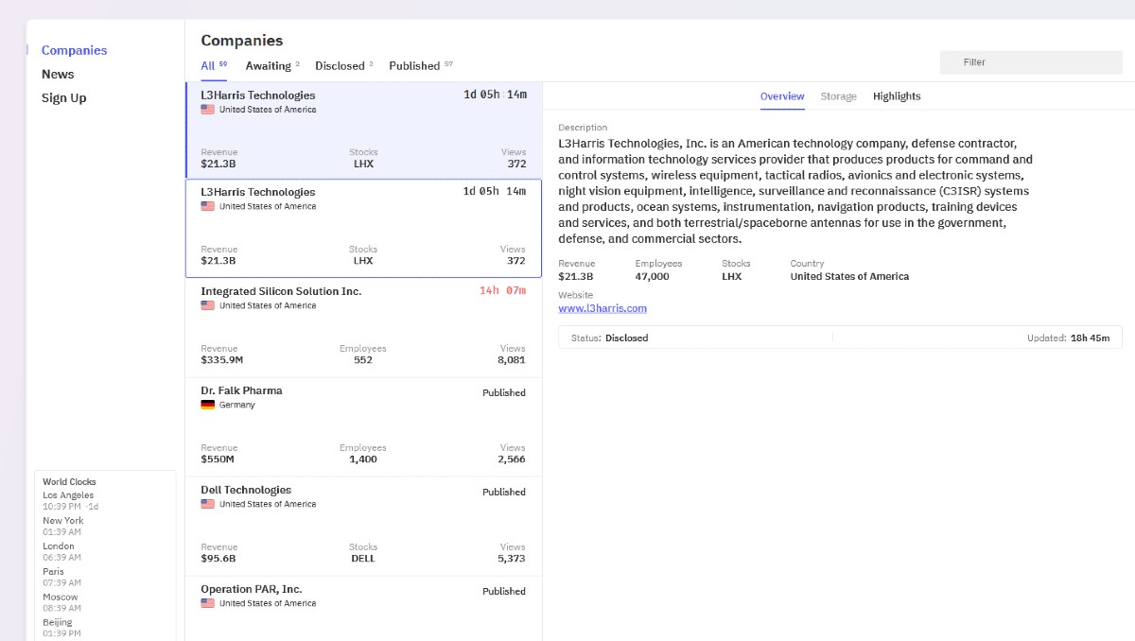Open the Sign Up page
1135x641 pixels.
63,98
